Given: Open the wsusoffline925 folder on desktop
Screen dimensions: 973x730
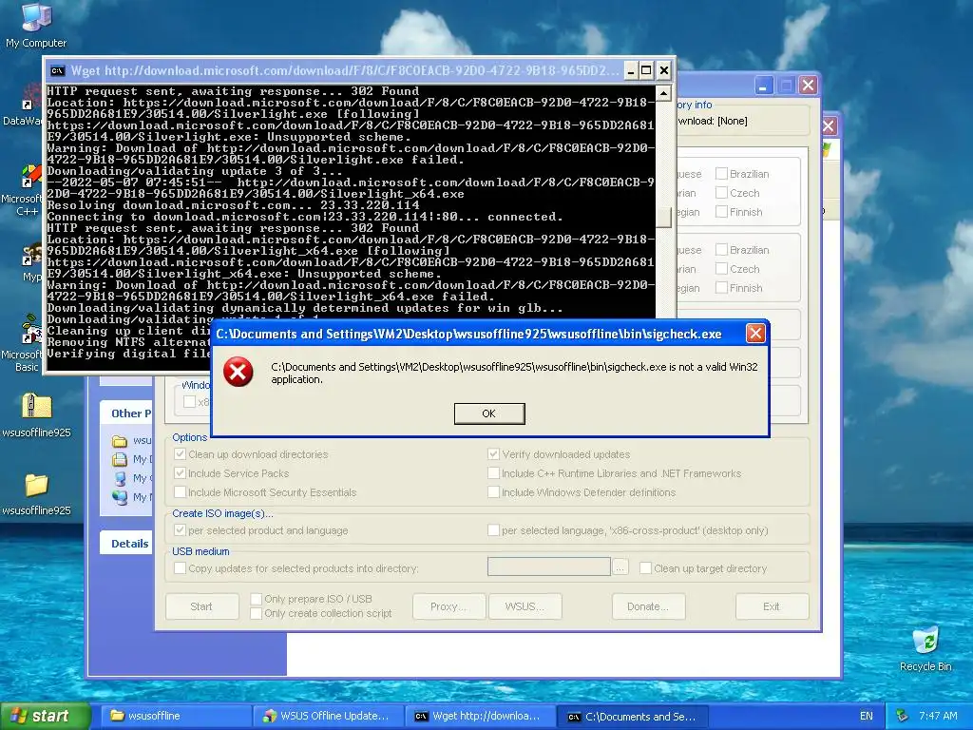Looking at the screenshot, I should click(37, 494).
